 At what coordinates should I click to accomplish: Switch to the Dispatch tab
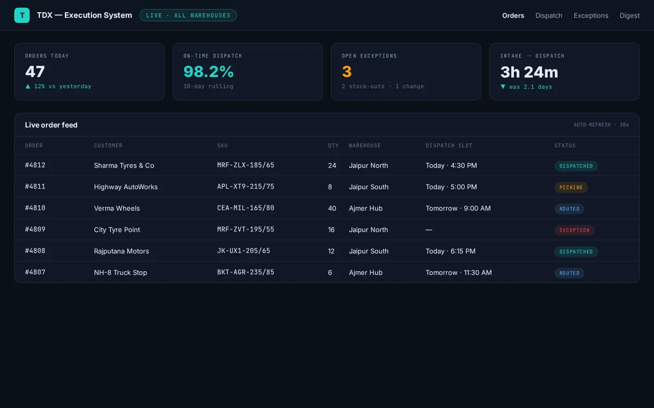pyautogui.click(x=549, y=16)
